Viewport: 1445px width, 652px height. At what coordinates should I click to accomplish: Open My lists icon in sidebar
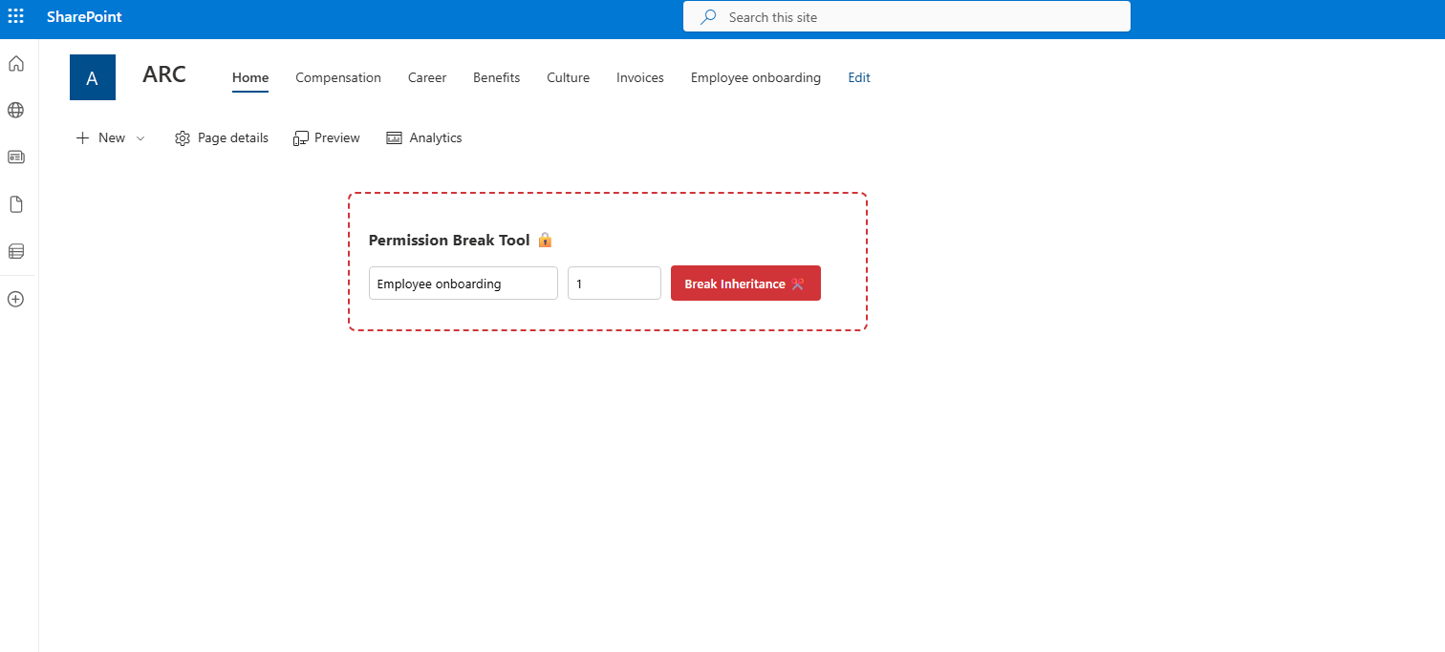pos(16,251)
